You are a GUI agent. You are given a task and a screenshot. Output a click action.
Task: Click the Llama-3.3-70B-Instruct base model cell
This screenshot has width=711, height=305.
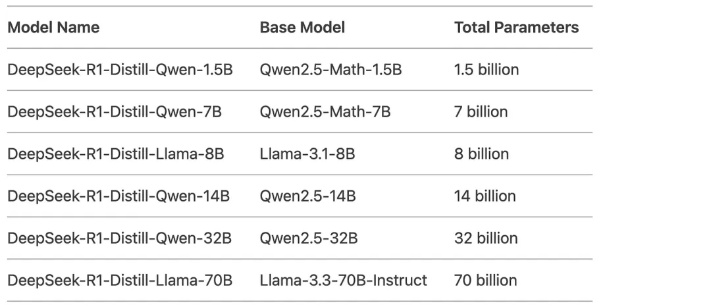(343, 281)
